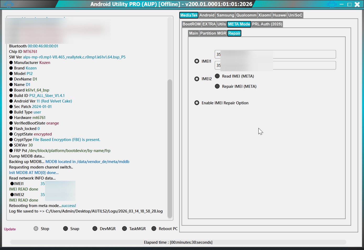364x250 pixels.
Task: Open the Partition MGR tab
Action: point(213,33)
